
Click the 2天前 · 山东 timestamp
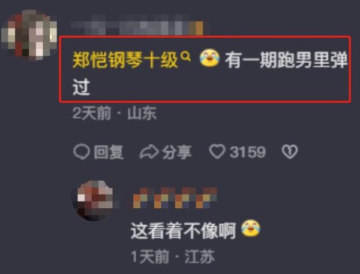(115, 113)
